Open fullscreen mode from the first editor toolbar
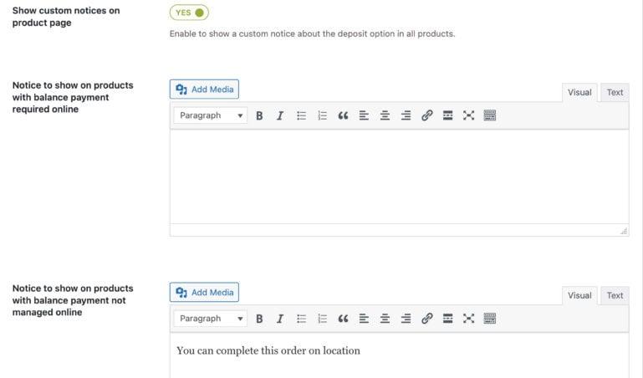The width and height of the screenshot is (643, 378). (469, 115)
